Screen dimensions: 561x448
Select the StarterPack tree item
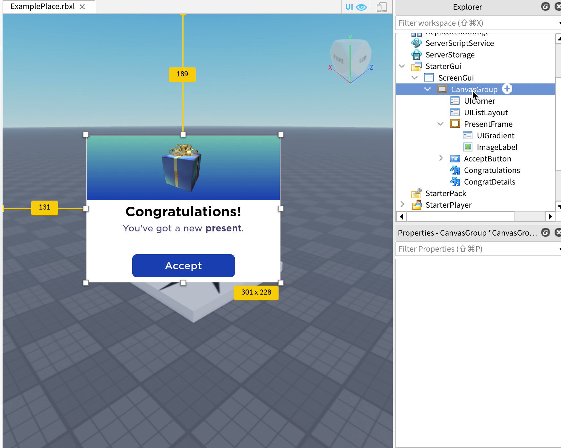click(446, 193)
